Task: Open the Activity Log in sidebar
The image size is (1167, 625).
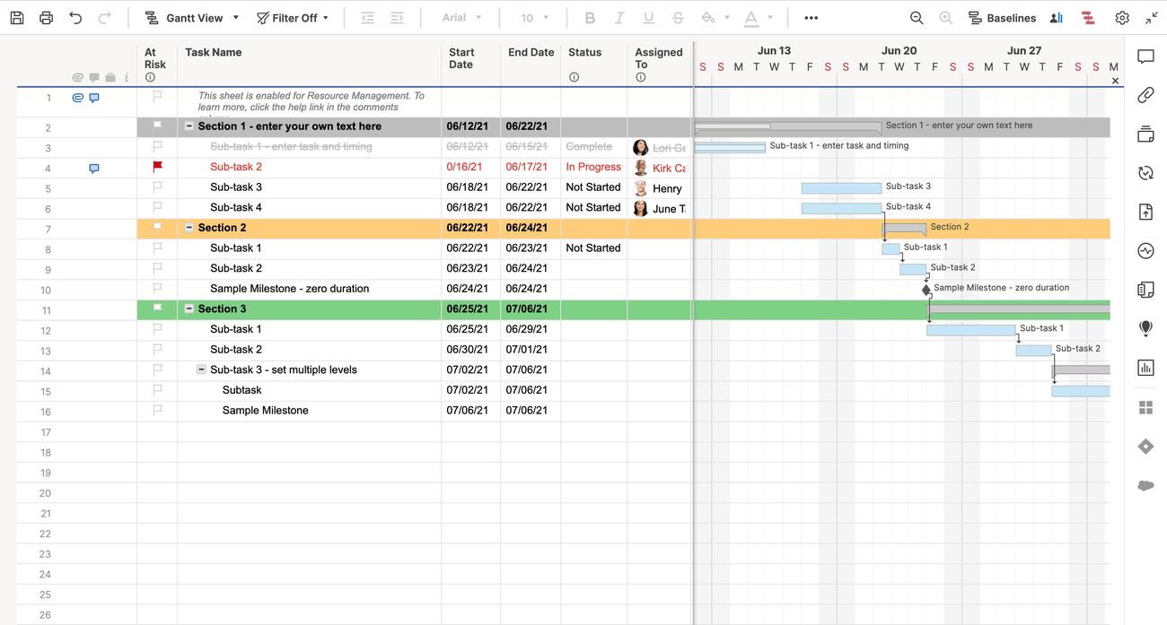Action: [1145, 251]
